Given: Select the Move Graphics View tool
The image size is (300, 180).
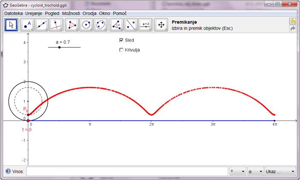Looking at the screenshot, I should (x=161, y=25).
